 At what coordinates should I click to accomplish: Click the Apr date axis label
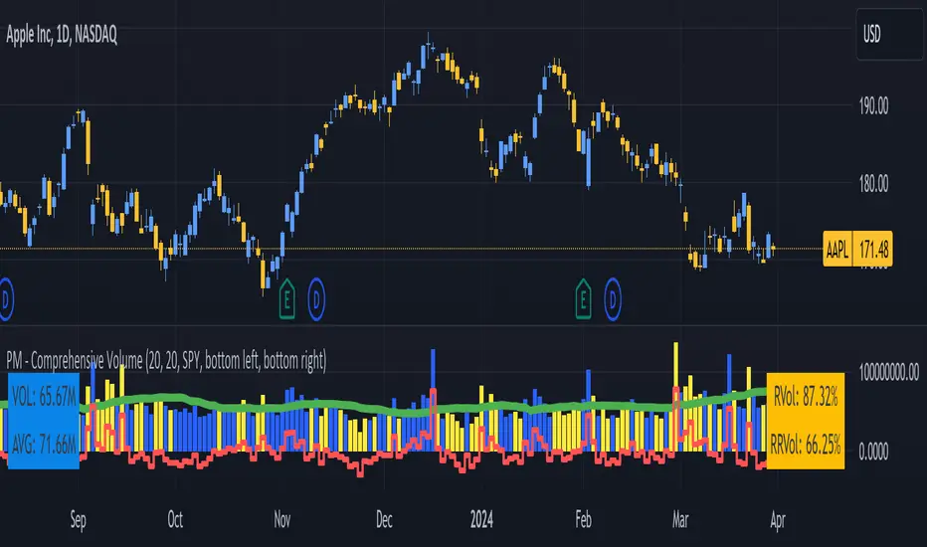point(778,520)
